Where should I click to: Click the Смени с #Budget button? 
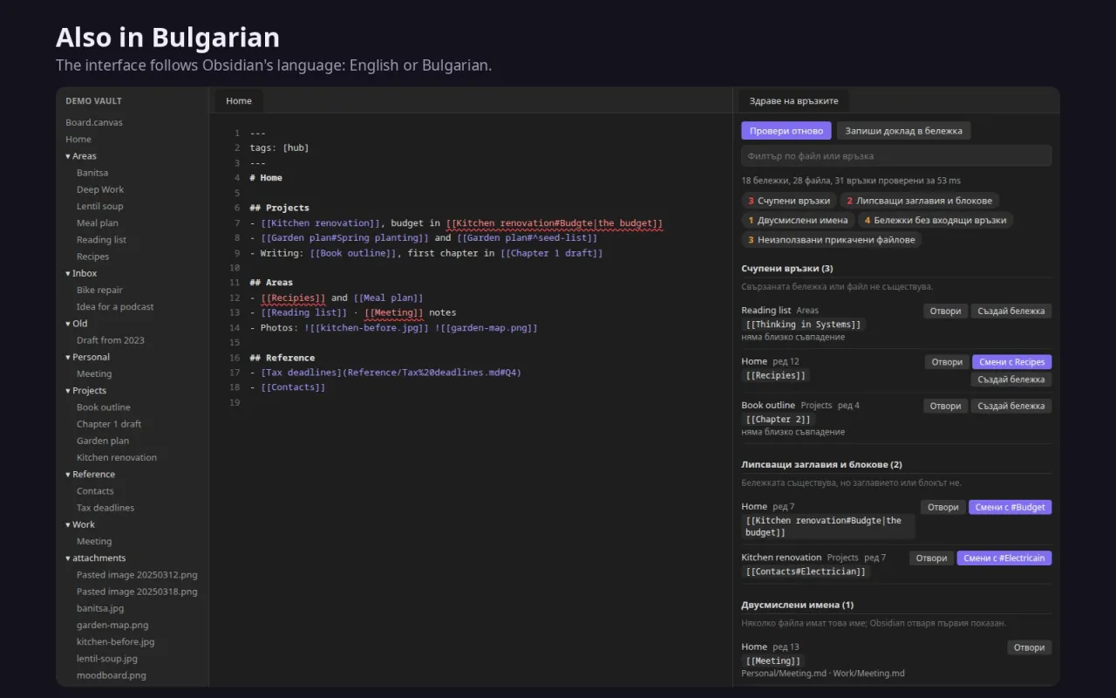1010,507
